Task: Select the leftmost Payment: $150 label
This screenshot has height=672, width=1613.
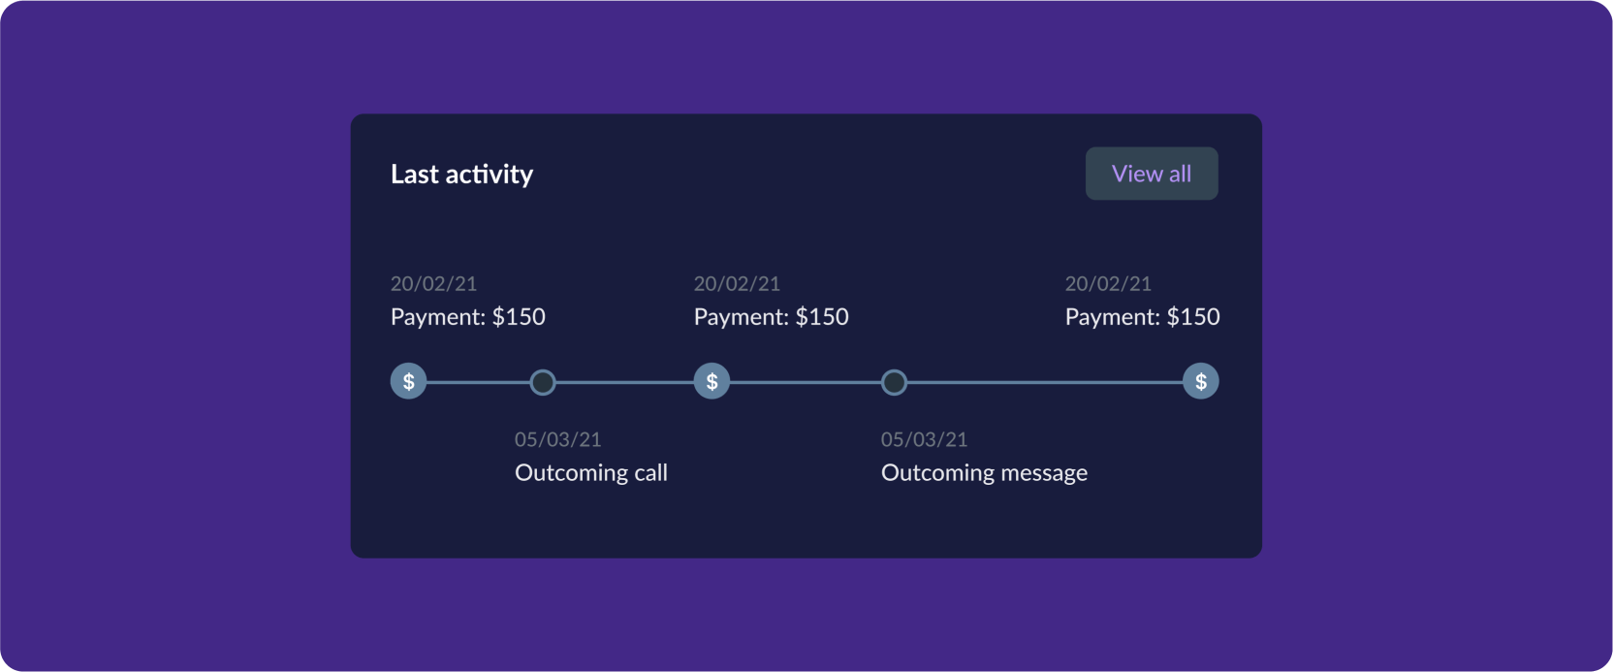Action: 468,317
